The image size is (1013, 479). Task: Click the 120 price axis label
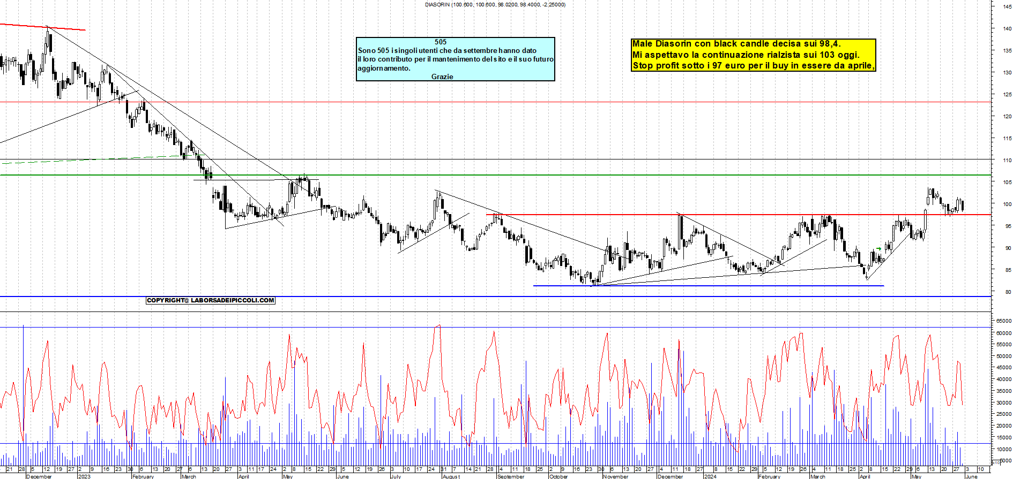coord(1007,116)
